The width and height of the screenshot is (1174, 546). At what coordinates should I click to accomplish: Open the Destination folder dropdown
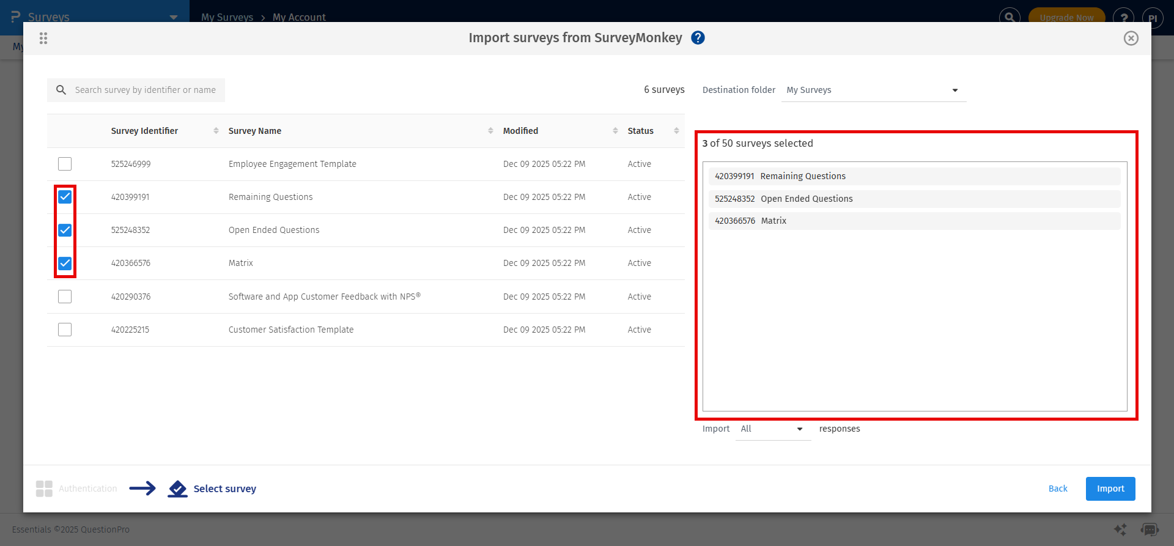pos(874,90)
